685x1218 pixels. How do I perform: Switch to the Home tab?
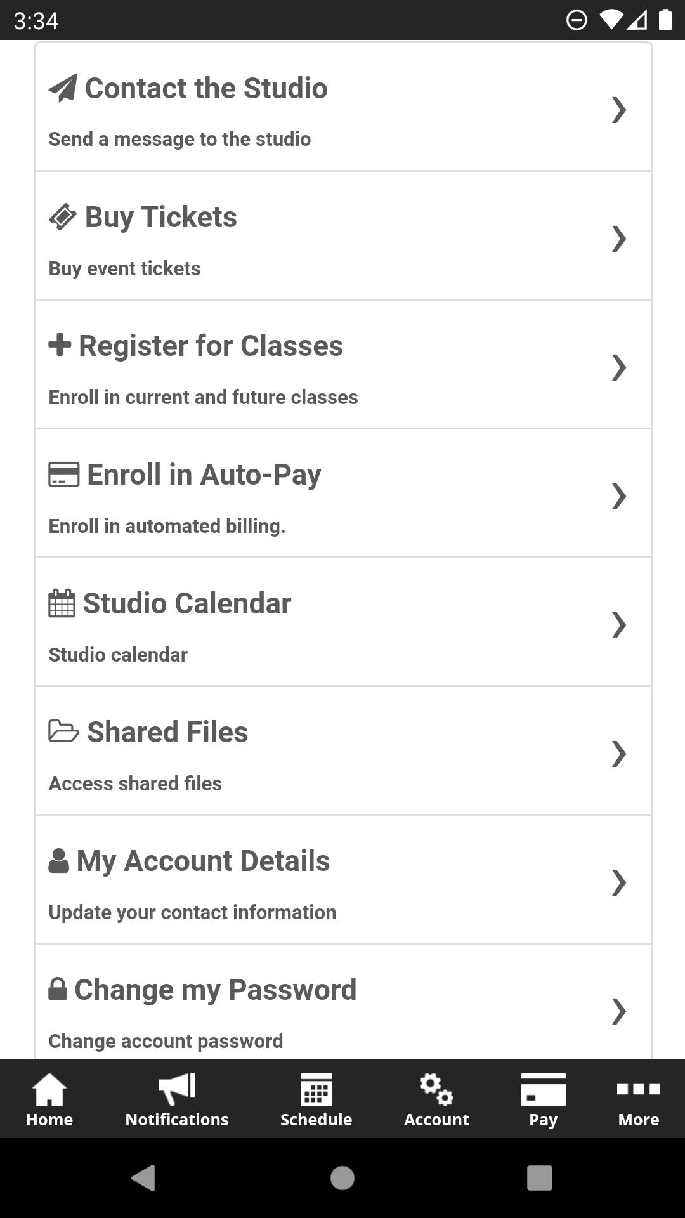(49, 1099)
